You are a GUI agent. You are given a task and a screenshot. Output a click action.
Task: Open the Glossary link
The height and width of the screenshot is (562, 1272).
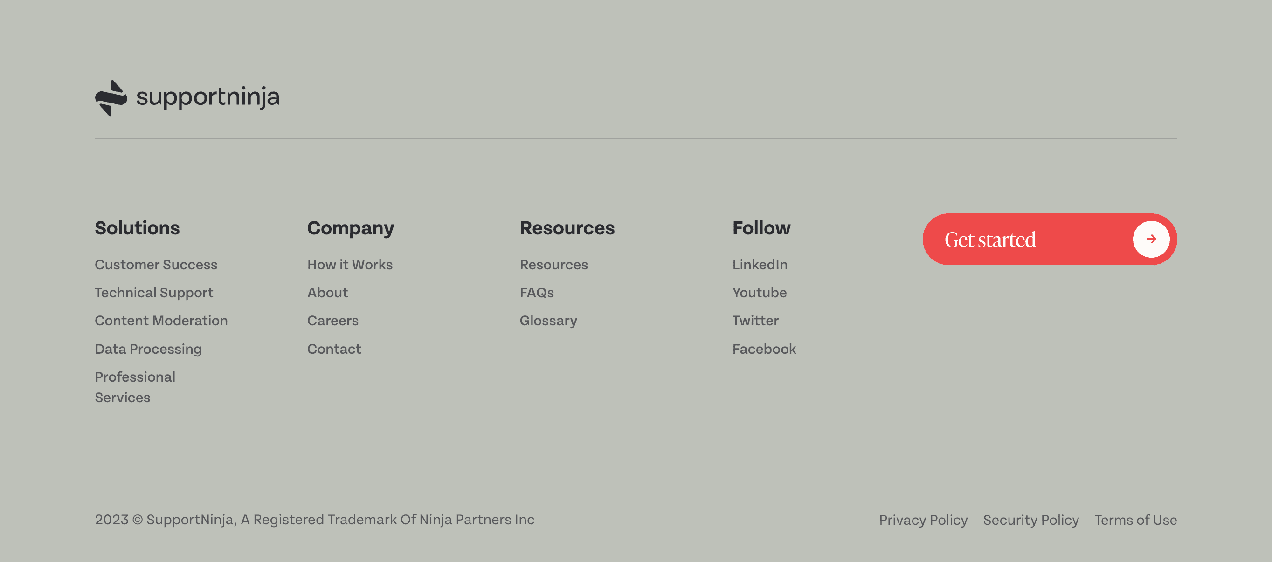[548, 321]
